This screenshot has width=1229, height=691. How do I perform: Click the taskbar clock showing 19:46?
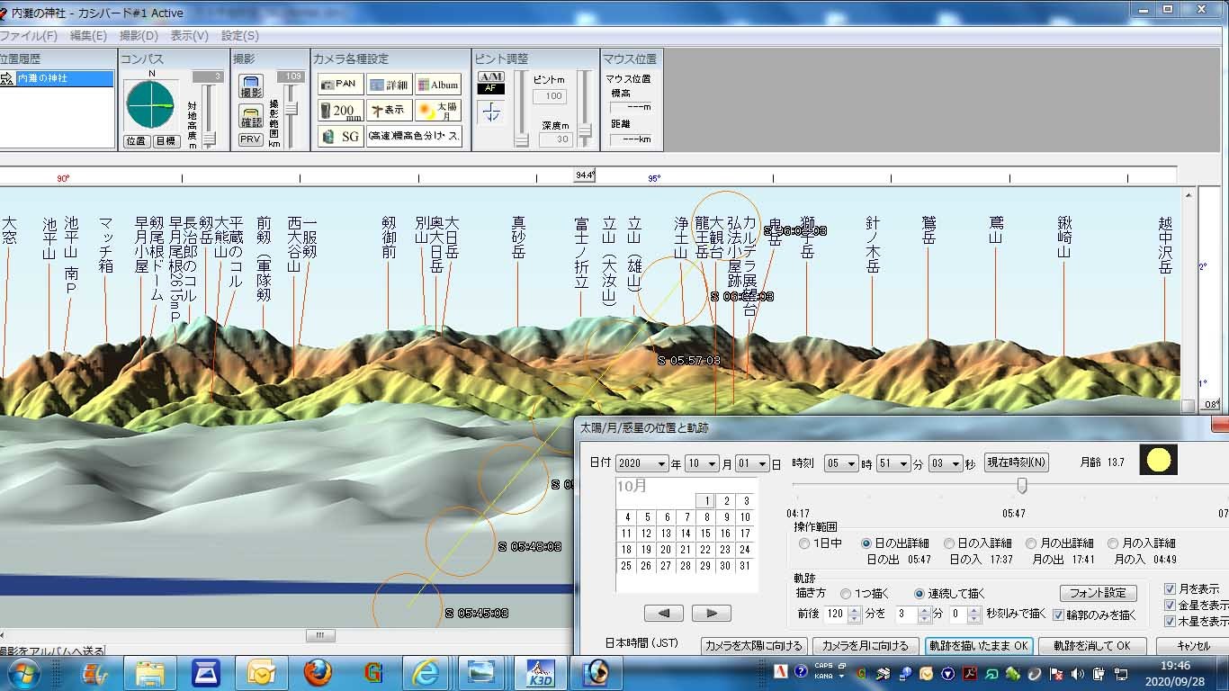tap(1175, 673)
